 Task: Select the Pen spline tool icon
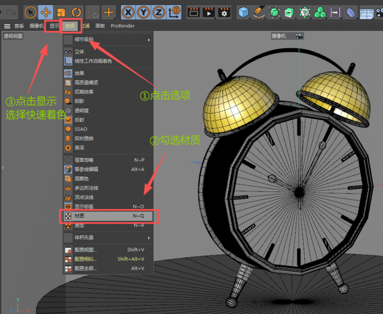click(259, 12)
